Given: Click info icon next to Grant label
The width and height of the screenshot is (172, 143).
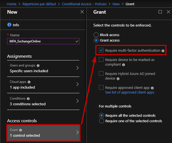Looking at the screenshot, I should coord(21,130).
